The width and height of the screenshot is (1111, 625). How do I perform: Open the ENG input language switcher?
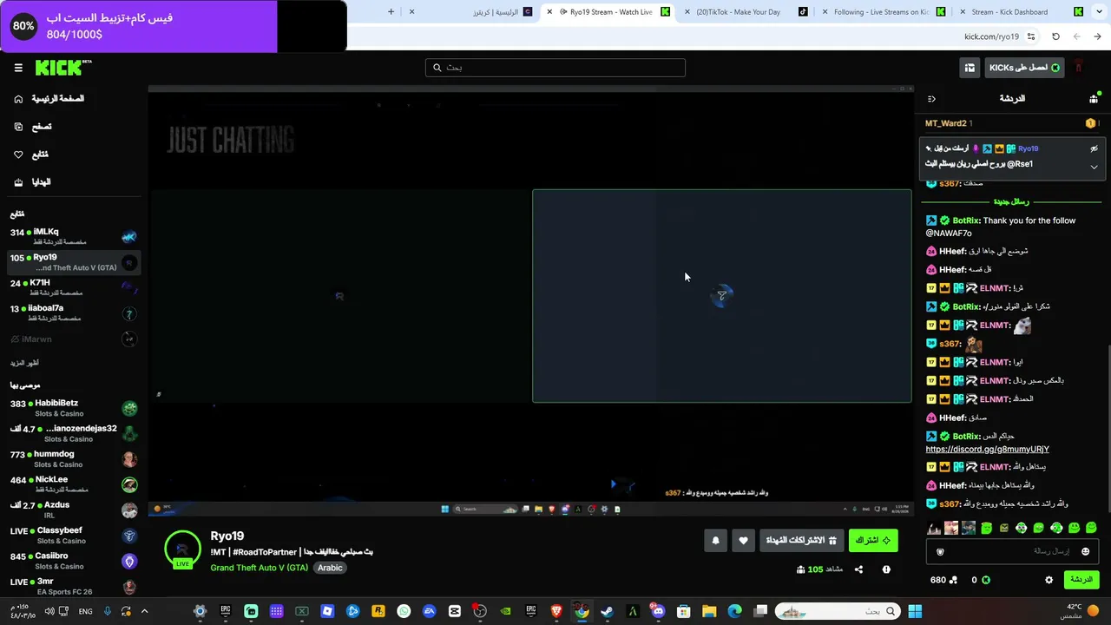(85, 611)
